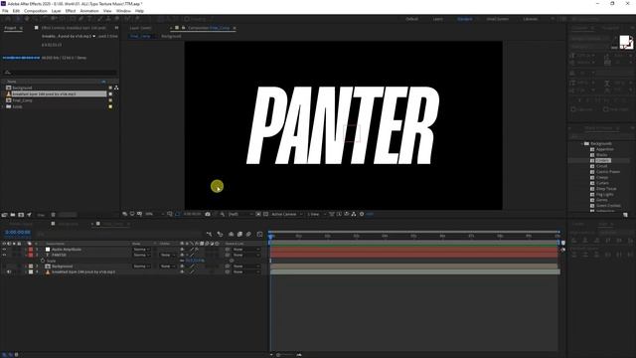Viewport: 636px width, 358px height.
Task: Switch to Render Queue tab in timeline
Action: click(x=21, y=224)
